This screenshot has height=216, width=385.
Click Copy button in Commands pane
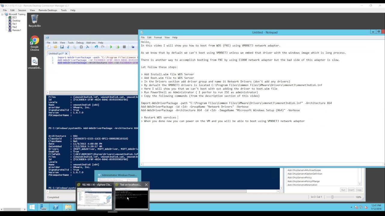pyautogui.click(x=359, y=190)
